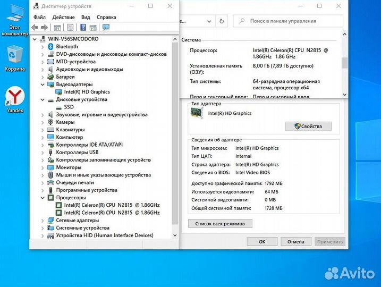The image size is (381, 287).
Task: Click the blue Help icon in toolbar
Action: tap(83, 27)
